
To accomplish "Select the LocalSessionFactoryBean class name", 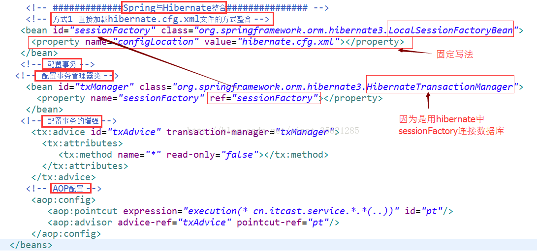I will (x=451, y=30).
